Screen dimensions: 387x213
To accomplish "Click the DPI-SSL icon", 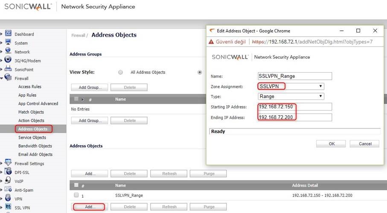I will [8, 171].
